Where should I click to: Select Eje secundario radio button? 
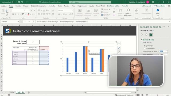pyautogui.click(x=145, y=49)
